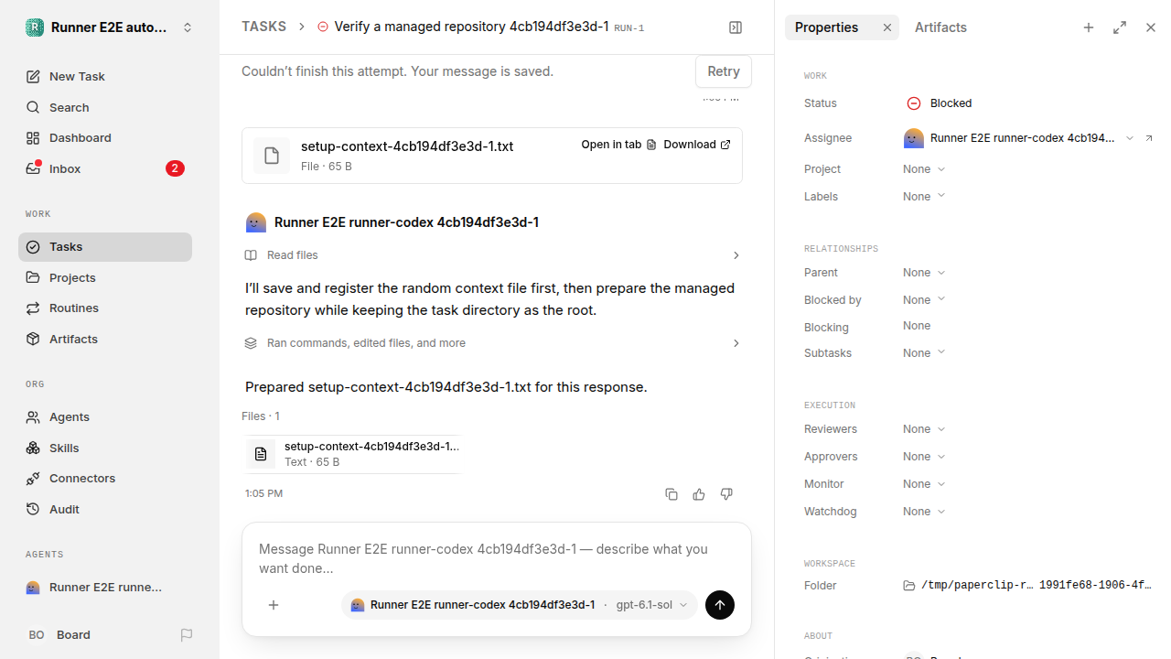1171x659 pixels.
Task: Click the flag icon beside Board
Action: [187, 635]
